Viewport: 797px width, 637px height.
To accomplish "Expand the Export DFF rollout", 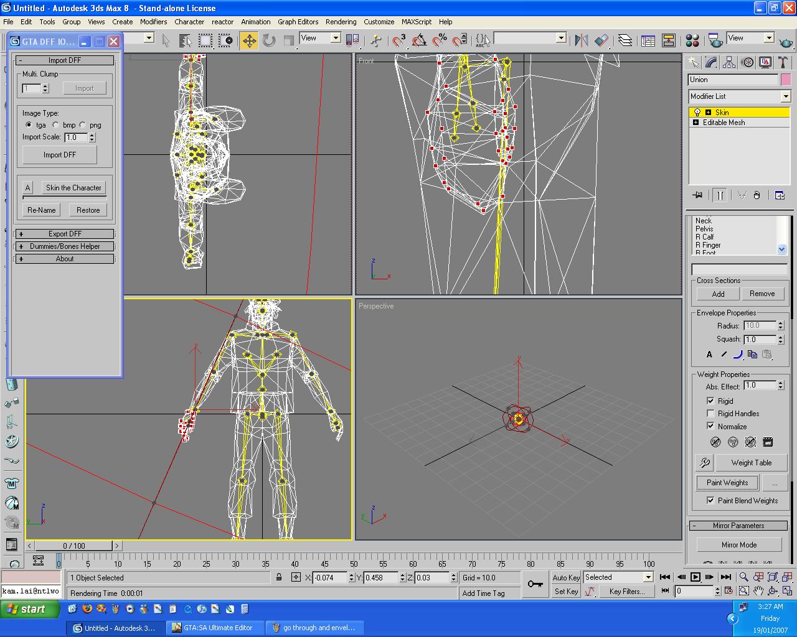I will point(65,234).
